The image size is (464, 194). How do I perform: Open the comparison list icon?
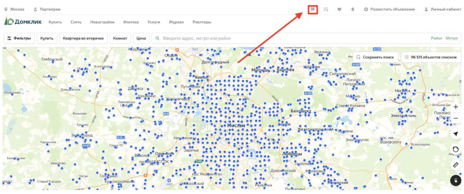(326, 9)
